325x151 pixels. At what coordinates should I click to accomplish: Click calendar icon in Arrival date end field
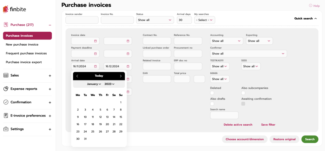pos(128,66)
